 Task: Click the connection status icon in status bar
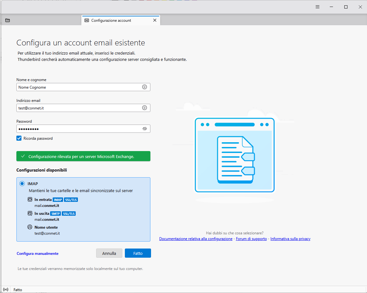[x=5, y=290]
